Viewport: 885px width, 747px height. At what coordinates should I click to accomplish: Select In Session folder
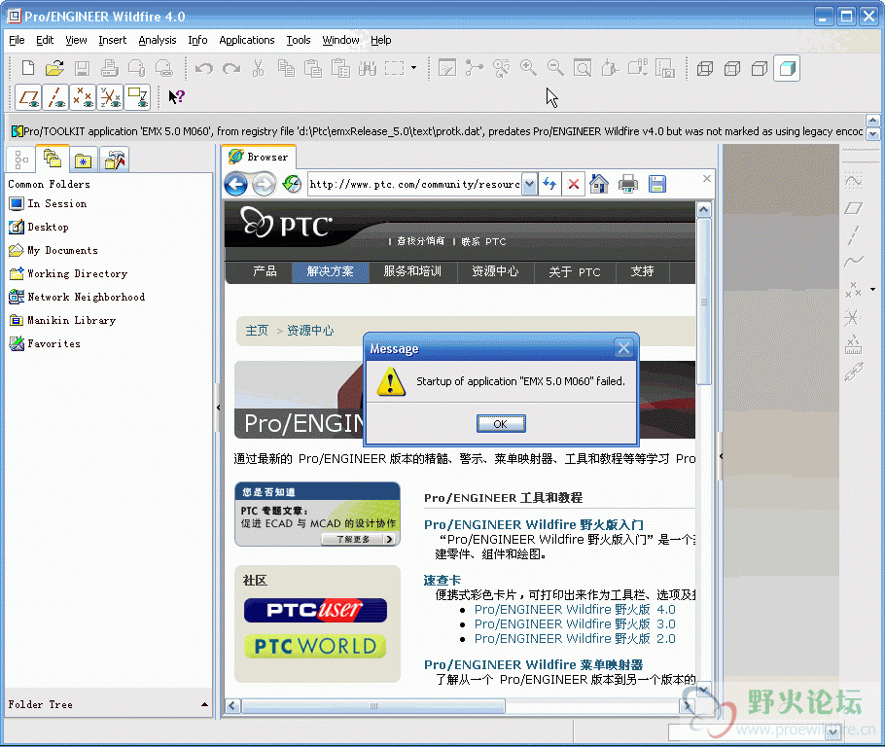click(49, 203)
